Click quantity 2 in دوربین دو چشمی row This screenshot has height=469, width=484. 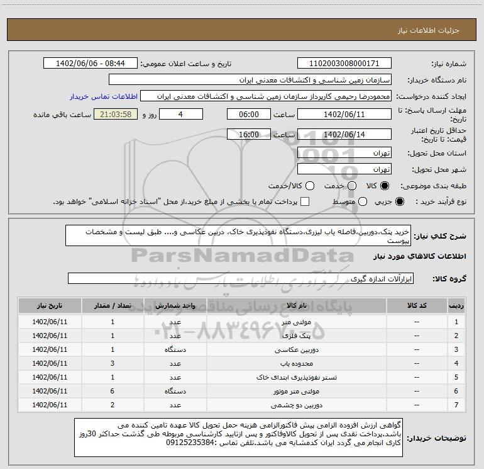(113, 405)
